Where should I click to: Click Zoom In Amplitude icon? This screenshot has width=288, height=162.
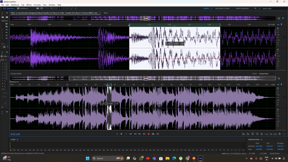[x=244, y=134]
